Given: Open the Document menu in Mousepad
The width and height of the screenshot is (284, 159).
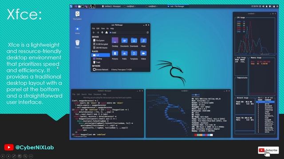Looking at the screenshot, I should pyautogui.click(x=97, y=94).
